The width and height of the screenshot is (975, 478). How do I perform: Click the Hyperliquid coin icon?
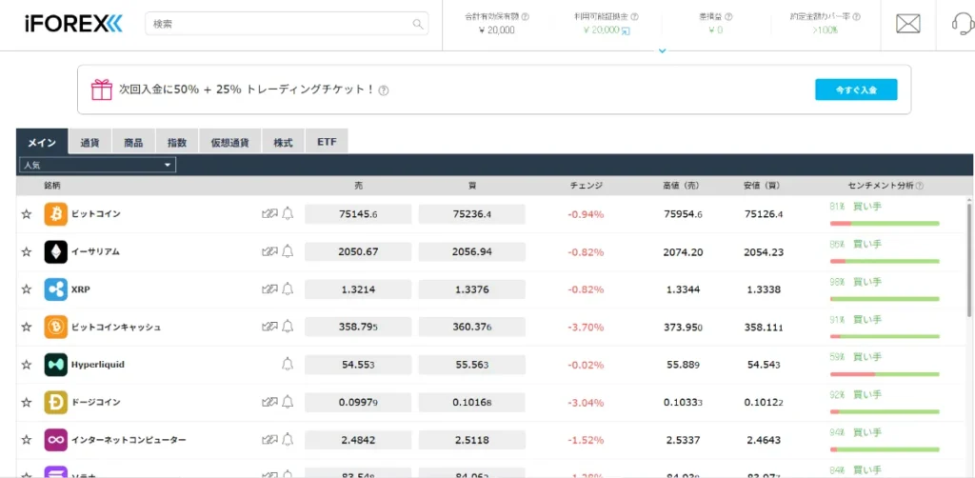56,365
